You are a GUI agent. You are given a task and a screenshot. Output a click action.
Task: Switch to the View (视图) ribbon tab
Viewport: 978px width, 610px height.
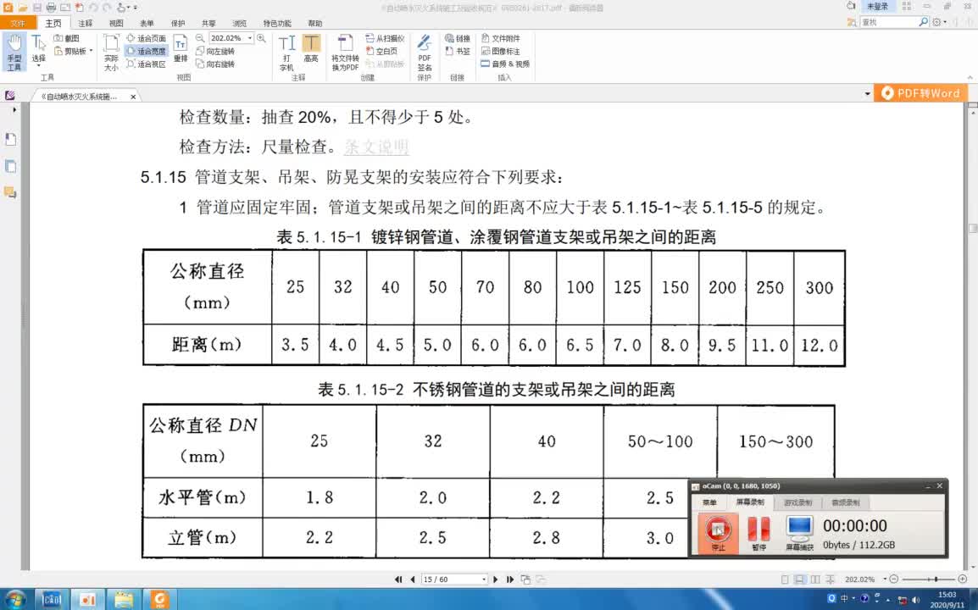116,23
